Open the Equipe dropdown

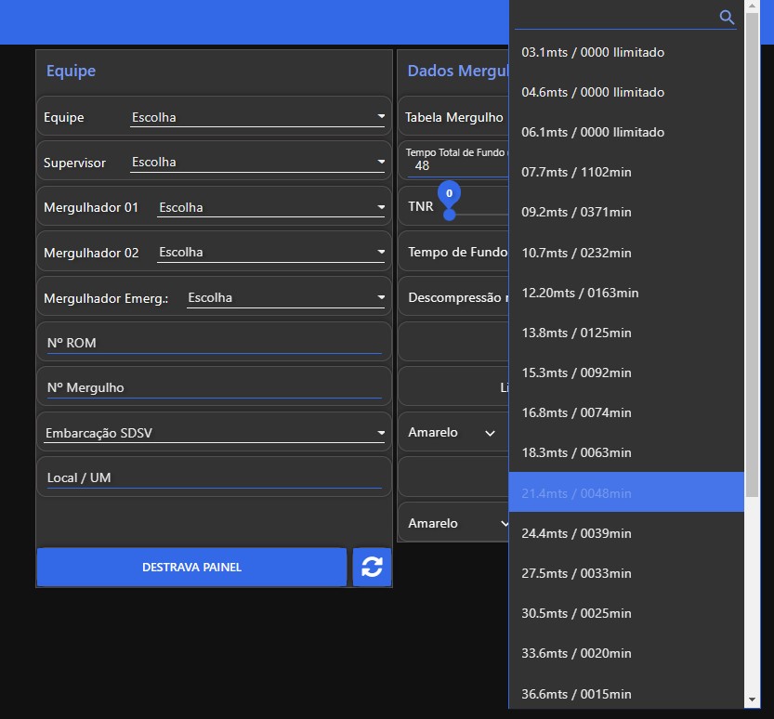point(257,117)
